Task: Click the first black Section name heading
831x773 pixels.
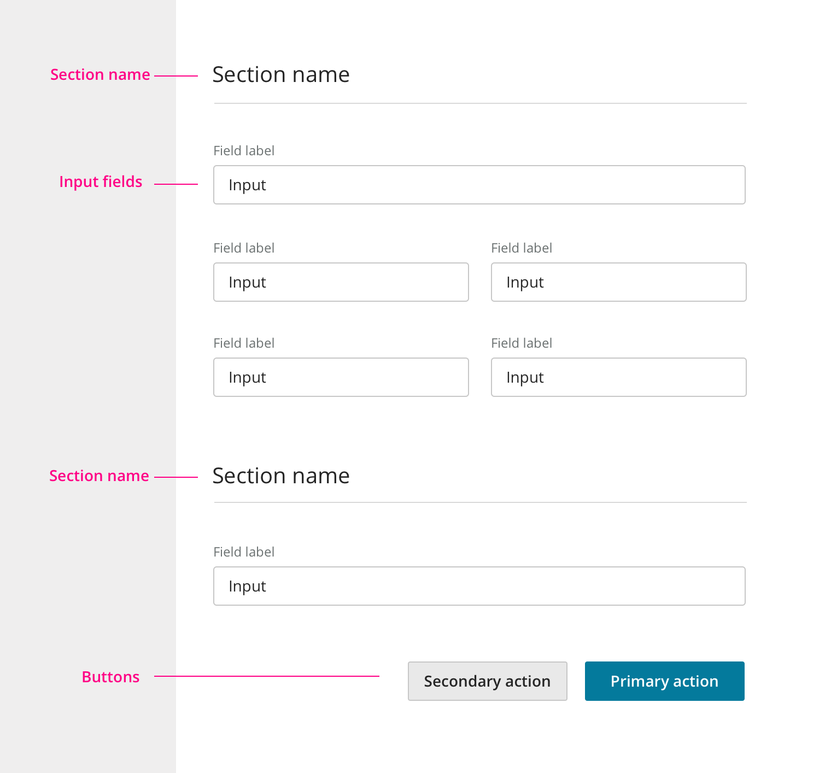Action: [x=281, y=74]
